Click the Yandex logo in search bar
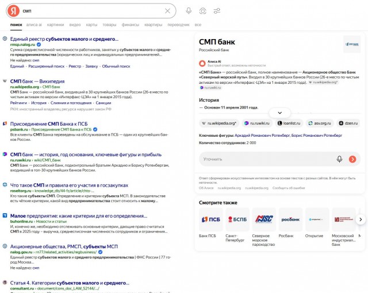Screen dimensions: 368x293 [13, 11]
